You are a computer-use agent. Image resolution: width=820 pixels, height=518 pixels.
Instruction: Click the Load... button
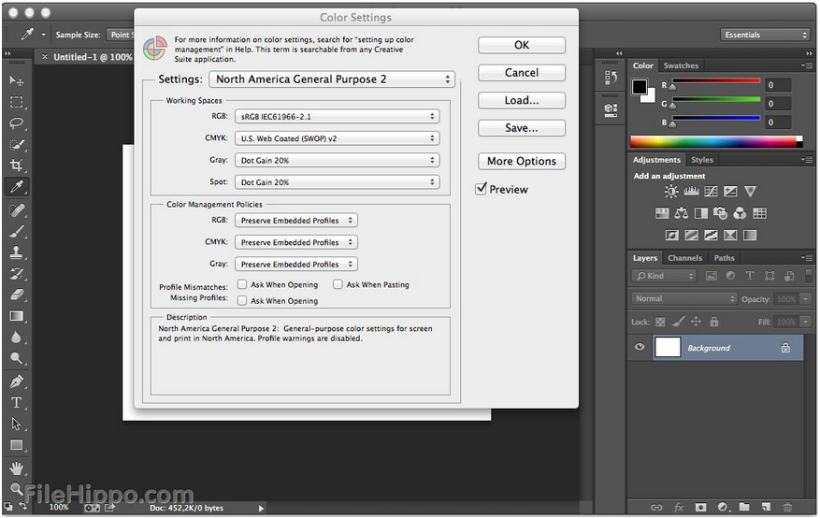522,100
